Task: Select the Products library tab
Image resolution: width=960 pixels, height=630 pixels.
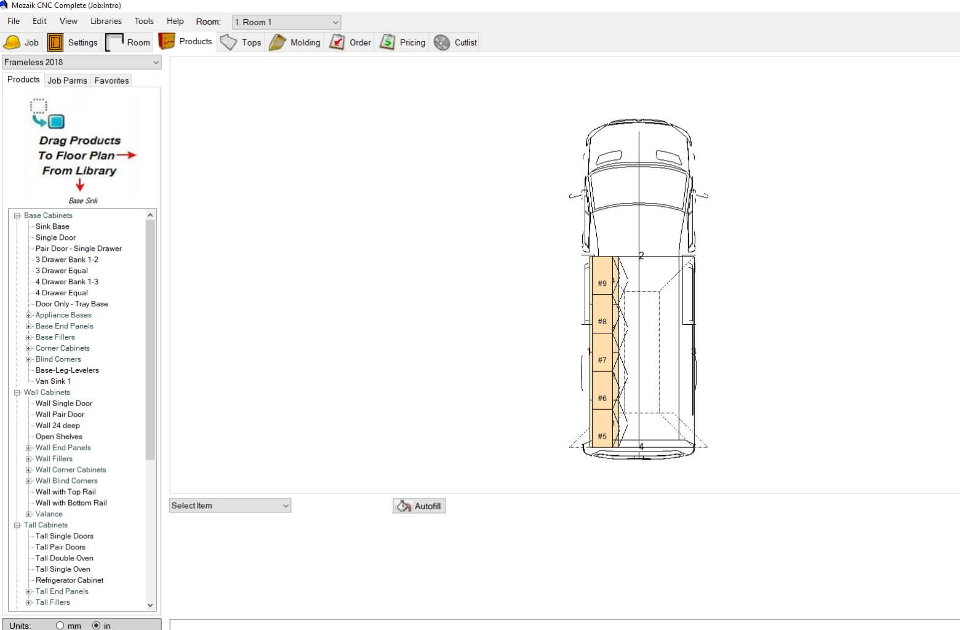Action: coord(23,79)
